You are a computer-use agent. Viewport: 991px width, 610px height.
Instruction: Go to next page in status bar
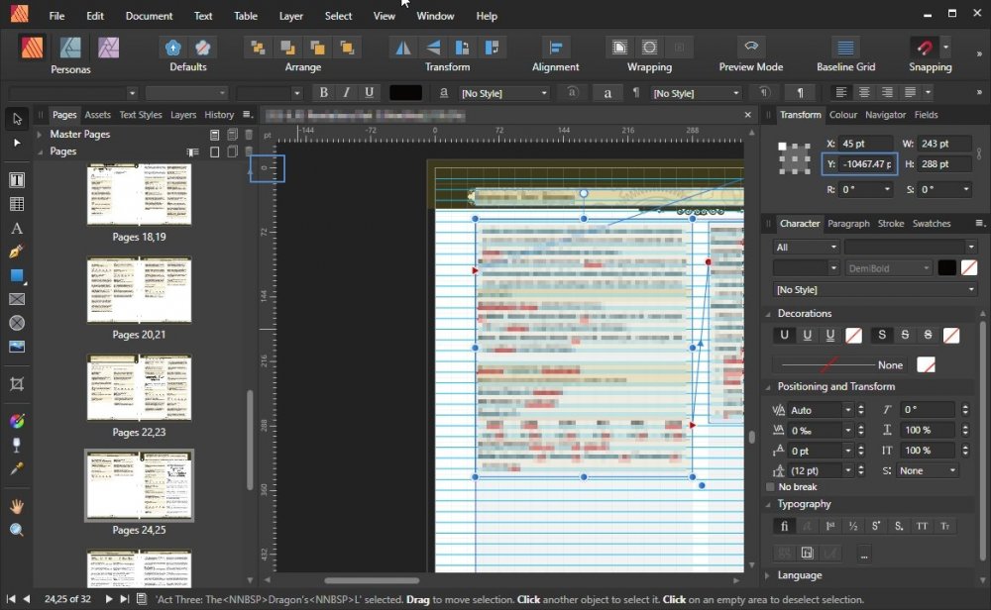click(x=109, y=599)
